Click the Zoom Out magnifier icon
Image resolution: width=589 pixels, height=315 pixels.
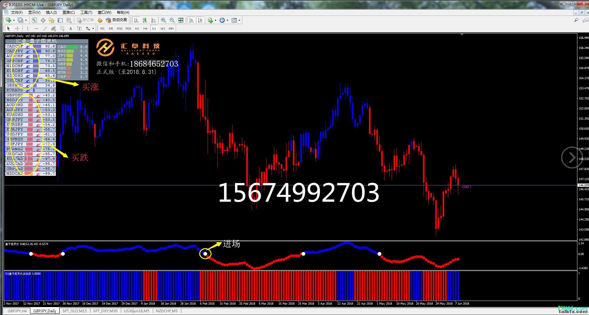(172, 20)
